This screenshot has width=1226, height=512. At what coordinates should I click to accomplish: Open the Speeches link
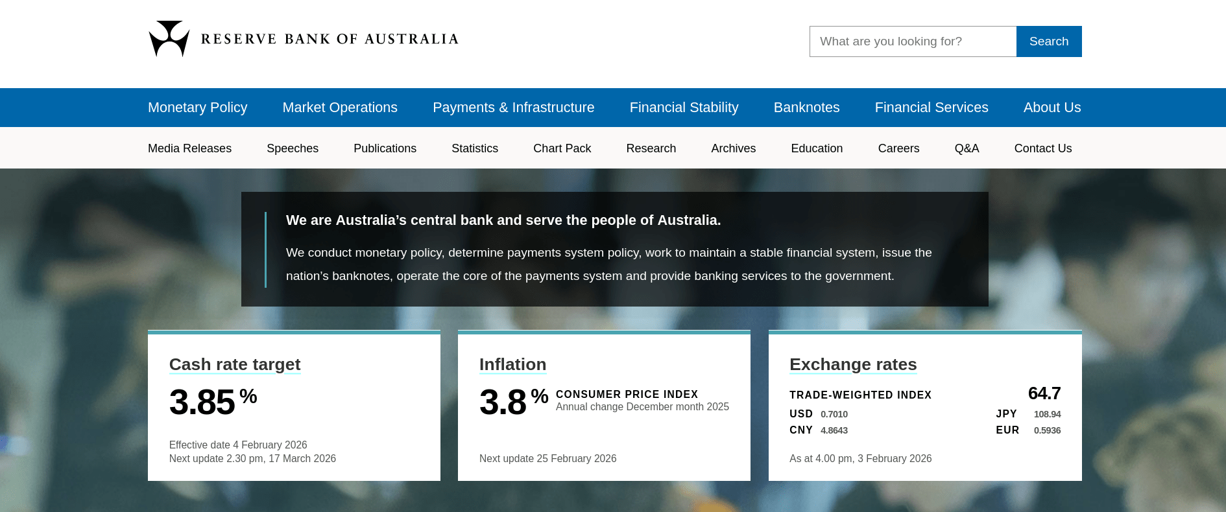[293, 148]
